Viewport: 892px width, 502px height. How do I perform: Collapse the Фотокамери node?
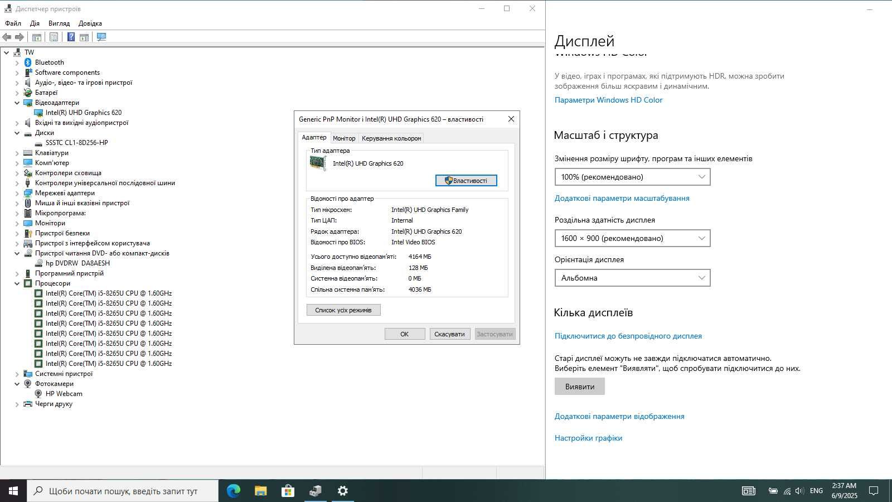[17, 384]
